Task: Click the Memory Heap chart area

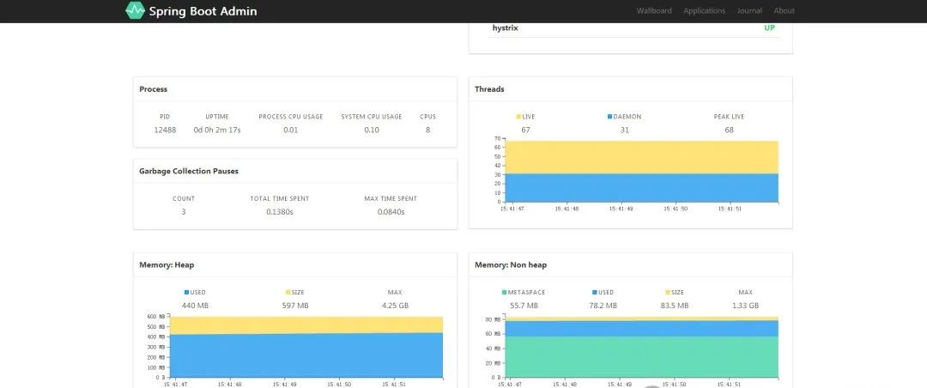Action: click(306, 347)
